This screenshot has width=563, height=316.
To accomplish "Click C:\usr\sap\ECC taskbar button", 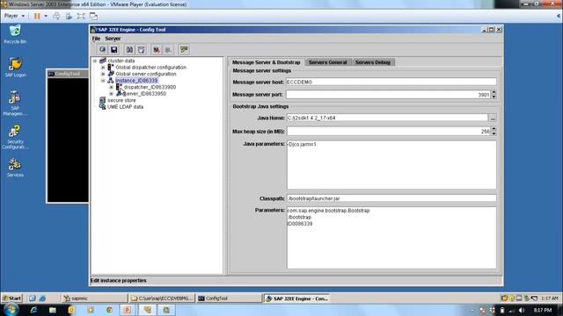I will click(162, 298).
